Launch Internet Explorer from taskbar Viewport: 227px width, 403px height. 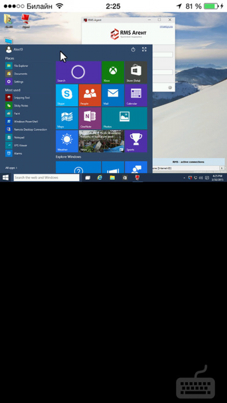(100, 178)
